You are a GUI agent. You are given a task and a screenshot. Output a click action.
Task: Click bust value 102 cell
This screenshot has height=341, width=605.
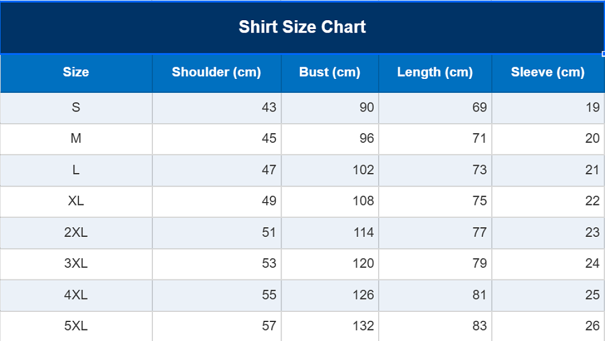[x=330, y=170]
